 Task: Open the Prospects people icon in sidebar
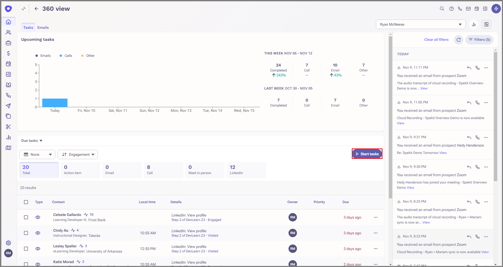point(8,32)
